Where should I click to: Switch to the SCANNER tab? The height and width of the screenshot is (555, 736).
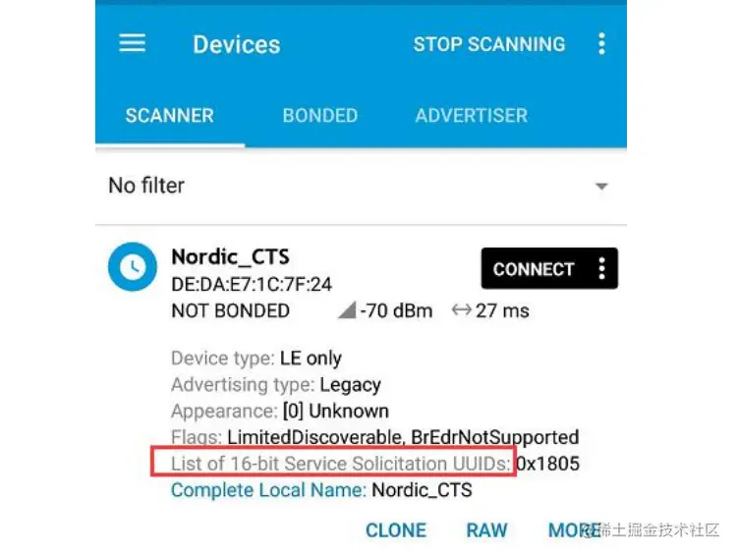[x=169, y=115]
